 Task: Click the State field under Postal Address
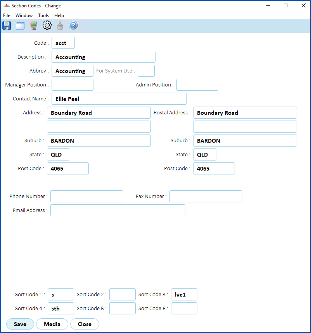click(205, 155)
